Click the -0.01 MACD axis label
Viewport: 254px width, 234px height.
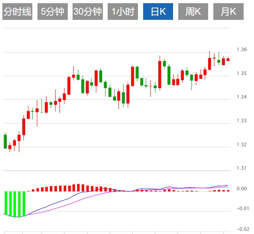click(243, 209)
